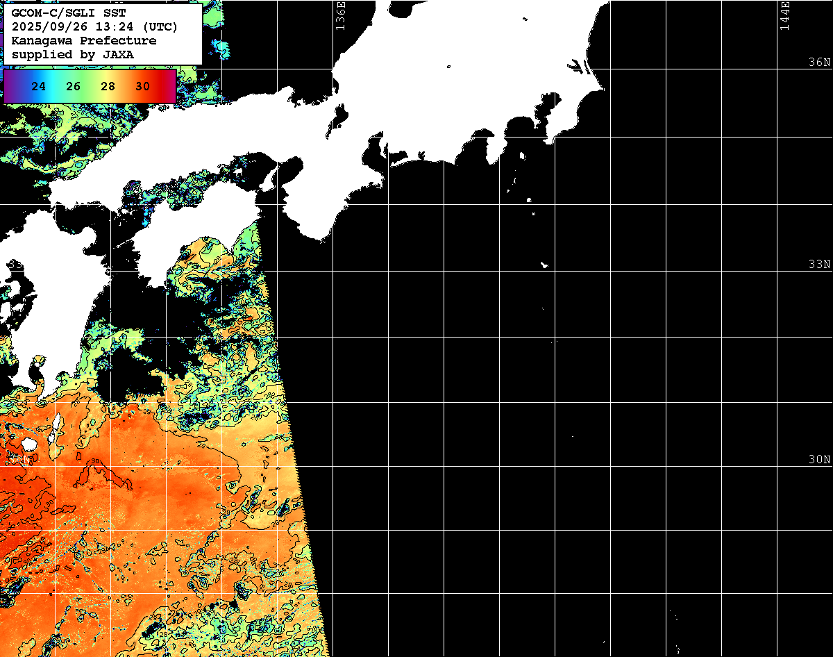Screen dimensions: 833x657
Task: Click the supplied by JAXA credit text
Action: pyautogui.click(x=73, y=54)
